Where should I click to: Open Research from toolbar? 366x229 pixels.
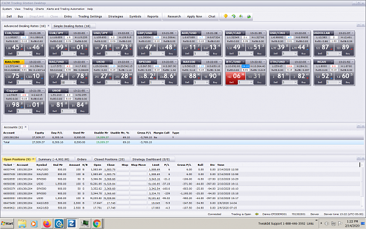(174, 16)
